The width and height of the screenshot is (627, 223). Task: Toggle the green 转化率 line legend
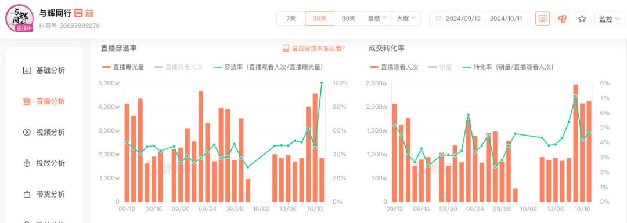tap(507, 67)
